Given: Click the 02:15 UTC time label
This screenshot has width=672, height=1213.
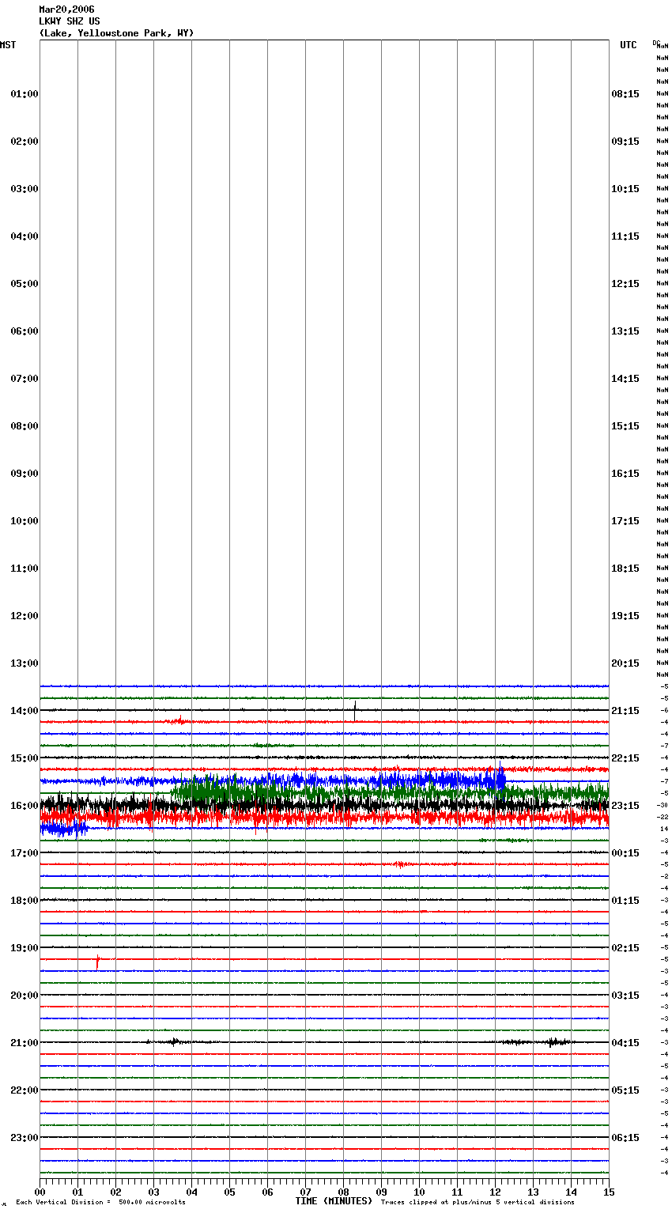Looking at the screenshot, I should tap(625, 948).
